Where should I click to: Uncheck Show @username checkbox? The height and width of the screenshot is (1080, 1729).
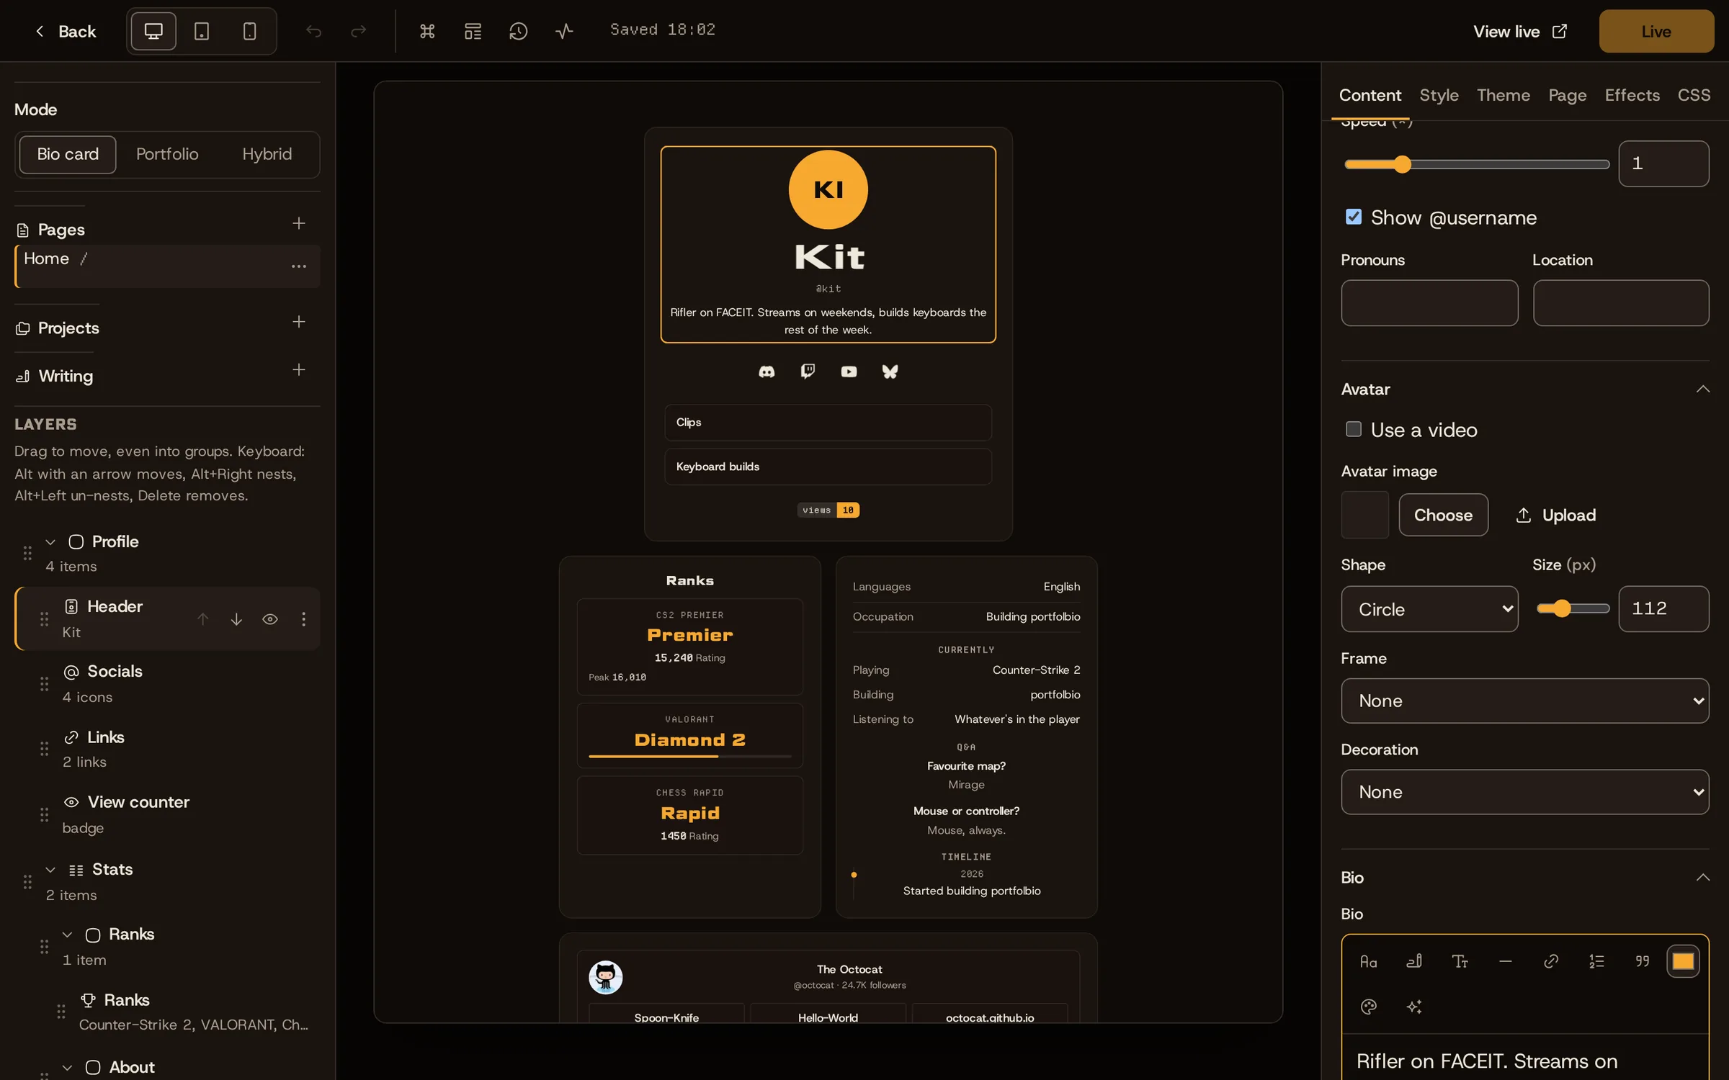[1354, 217]
